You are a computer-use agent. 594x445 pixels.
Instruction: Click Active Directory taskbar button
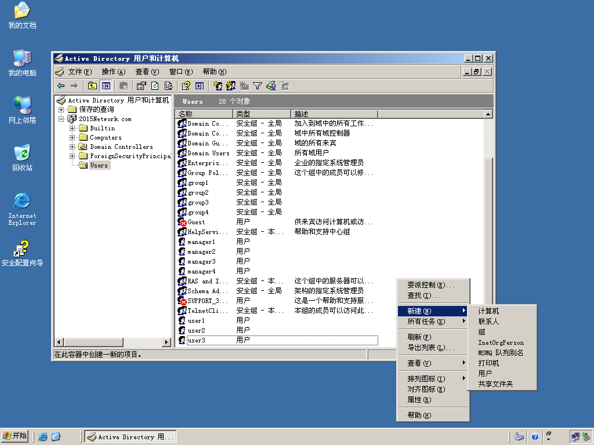131,437
